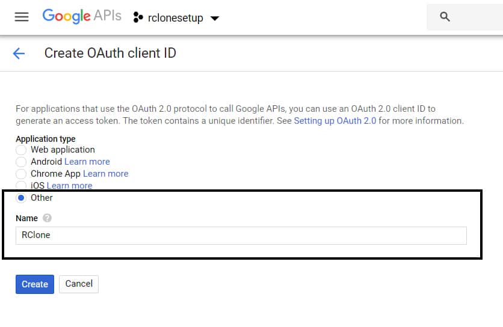
Task: Select the Web application radio button
Action: coord(21,150)
